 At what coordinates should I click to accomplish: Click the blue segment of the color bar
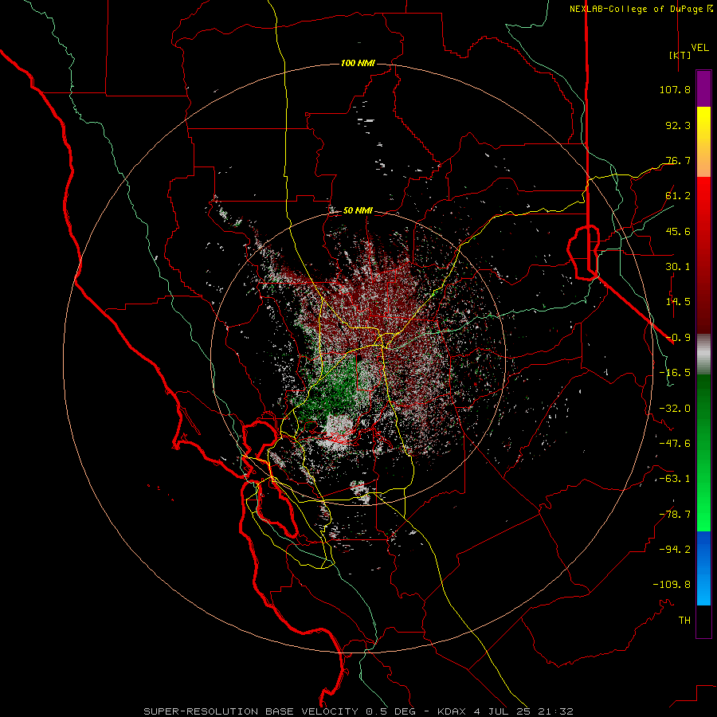(x=703, y=568)
